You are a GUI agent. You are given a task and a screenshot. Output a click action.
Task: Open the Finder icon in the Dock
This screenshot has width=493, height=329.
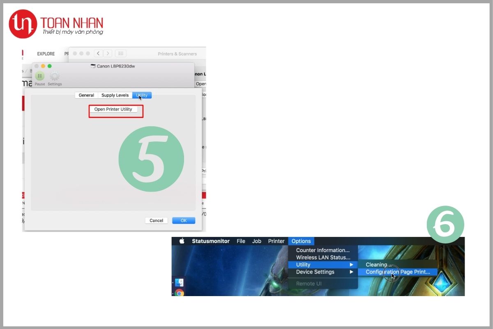coord(179,283)
